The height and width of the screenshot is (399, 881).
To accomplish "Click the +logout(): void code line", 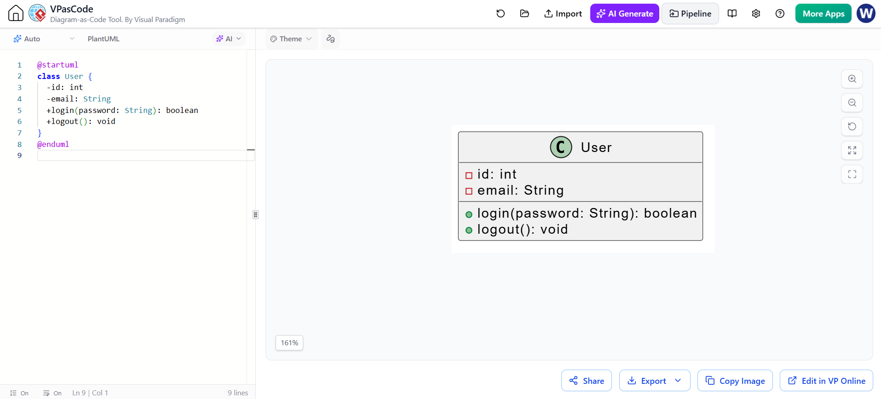I will pos(81,121).
